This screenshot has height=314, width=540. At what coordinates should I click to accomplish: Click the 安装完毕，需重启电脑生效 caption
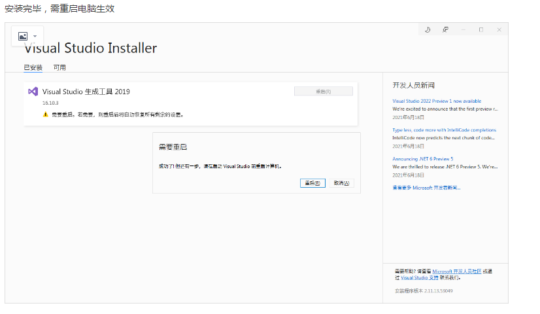coord(59,9)
